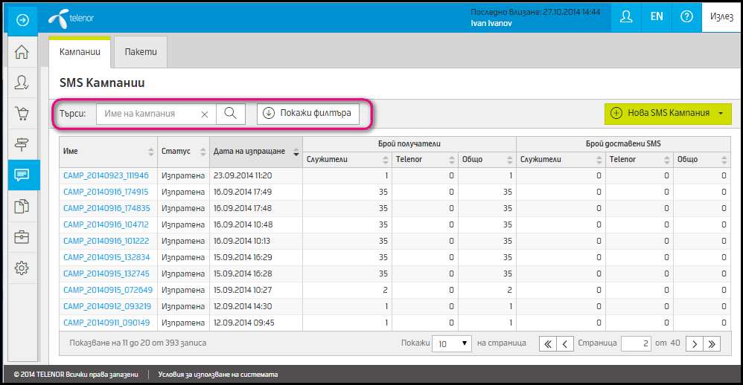Click the magnifier search button
Viewport: 743px width, 385px height.
pos(231,114)
